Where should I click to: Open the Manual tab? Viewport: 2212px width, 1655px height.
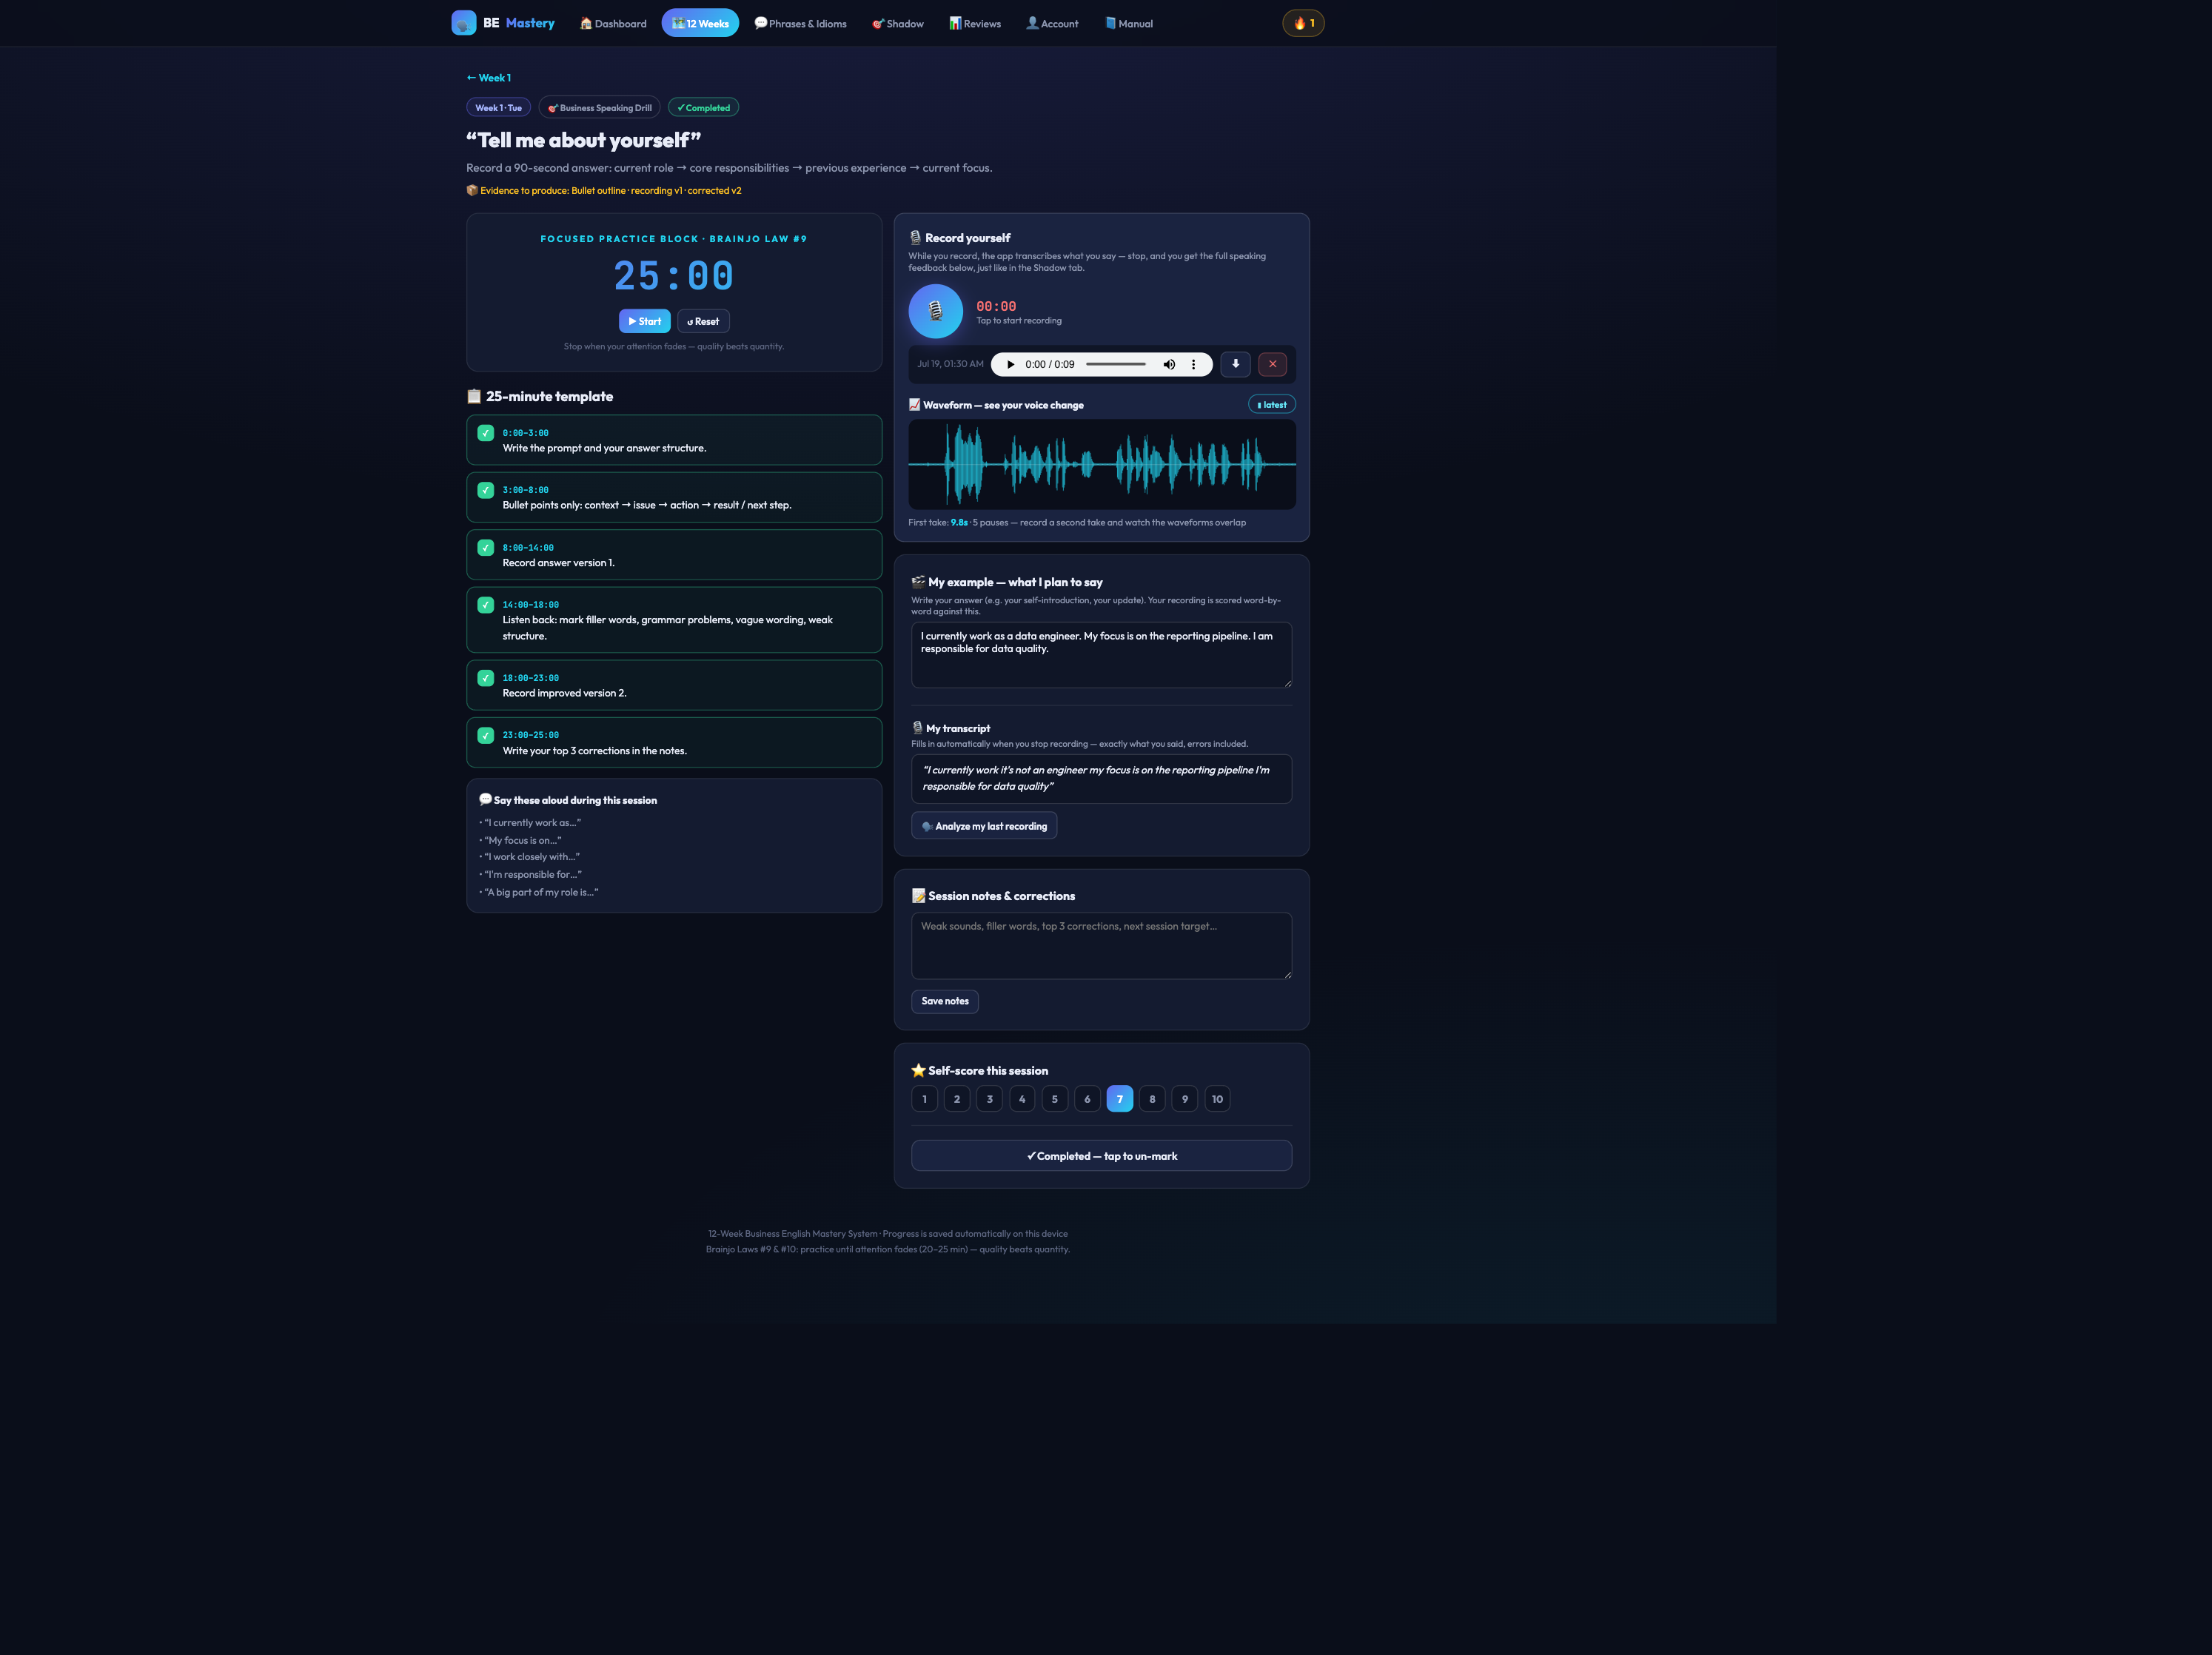click(1128, 23)
